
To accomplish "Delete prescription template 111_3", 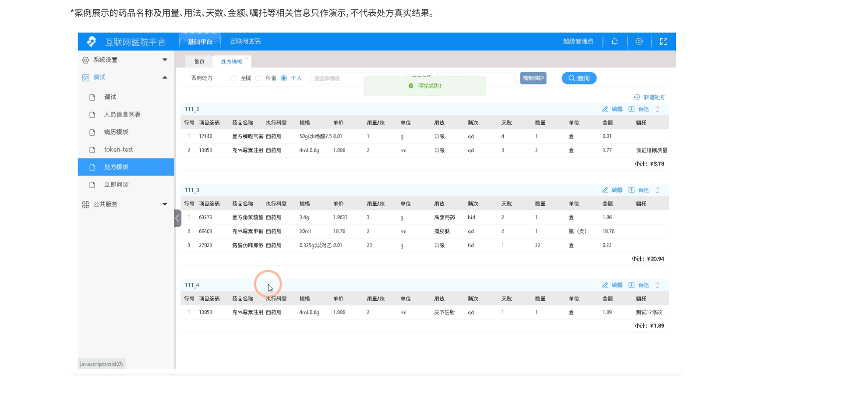I will pyautogui.click(x=657, y=190).
